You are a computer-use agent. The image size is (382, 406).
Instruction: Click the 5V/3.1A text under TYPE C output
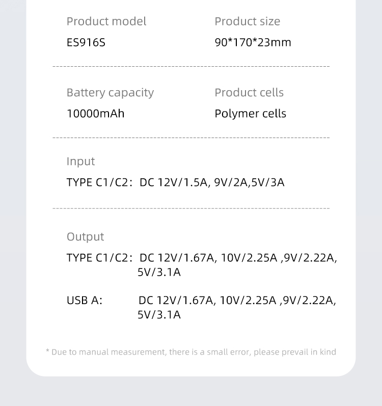tap(159, 272)
